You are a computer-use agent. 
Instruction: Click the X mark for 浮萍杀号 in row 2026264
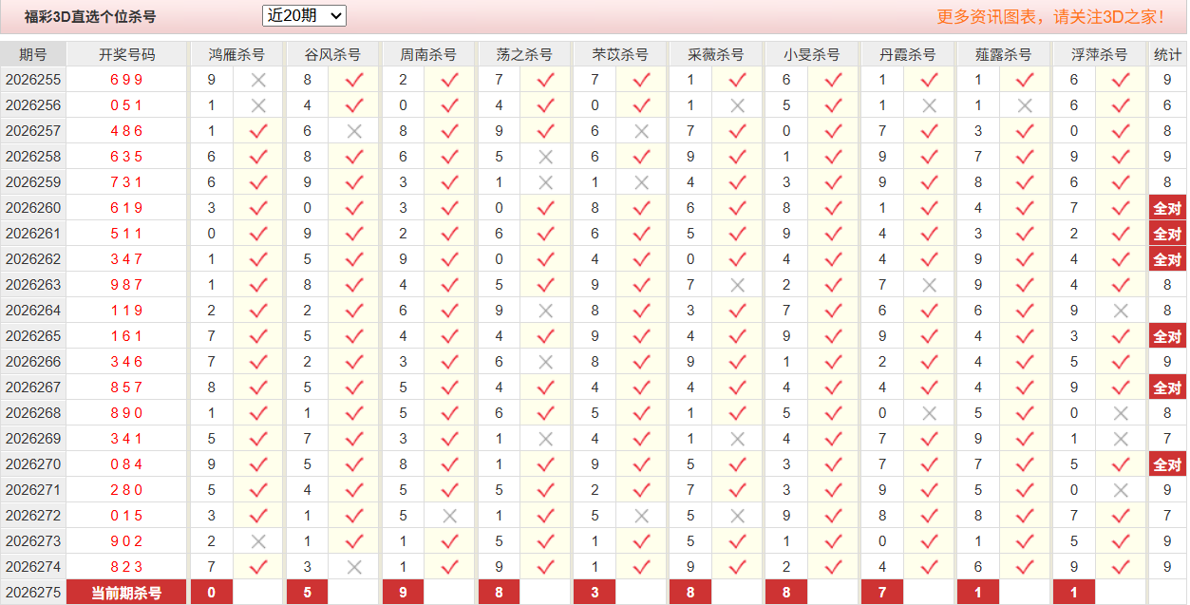coord(1122,311)
